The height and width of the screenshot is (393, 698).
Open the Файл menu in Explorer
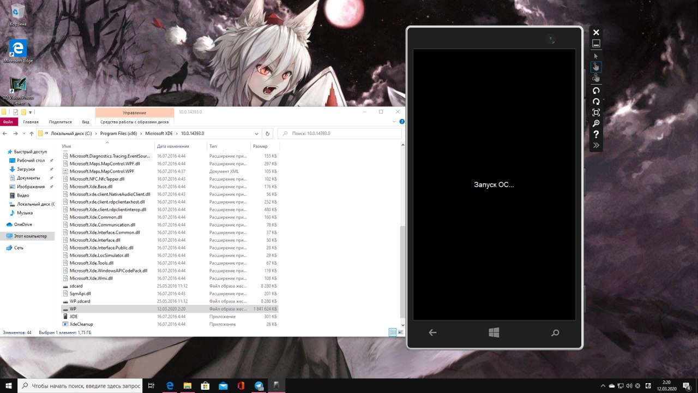click(8, 122)
